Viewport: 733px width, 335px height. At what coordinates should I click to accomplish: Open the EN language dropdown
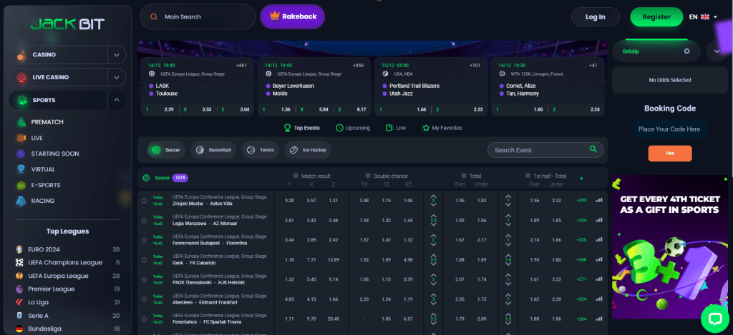(x=703, y=17)
